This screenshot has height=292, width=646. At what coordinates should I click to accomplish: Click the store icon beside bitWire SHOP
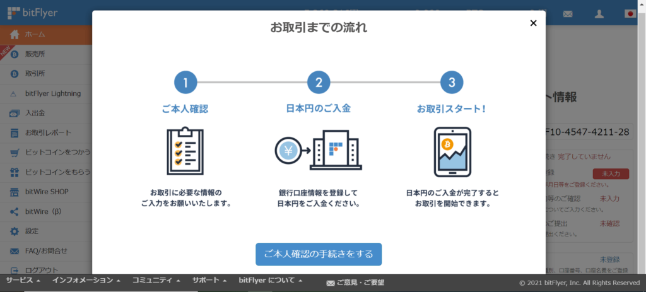tap(15, 192)
